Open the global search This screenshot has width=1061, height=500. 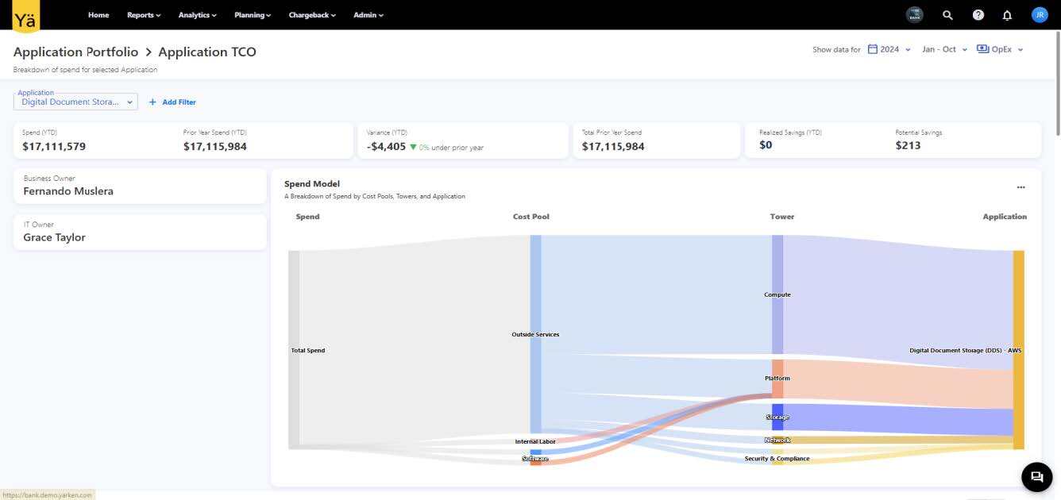point(947,14)
